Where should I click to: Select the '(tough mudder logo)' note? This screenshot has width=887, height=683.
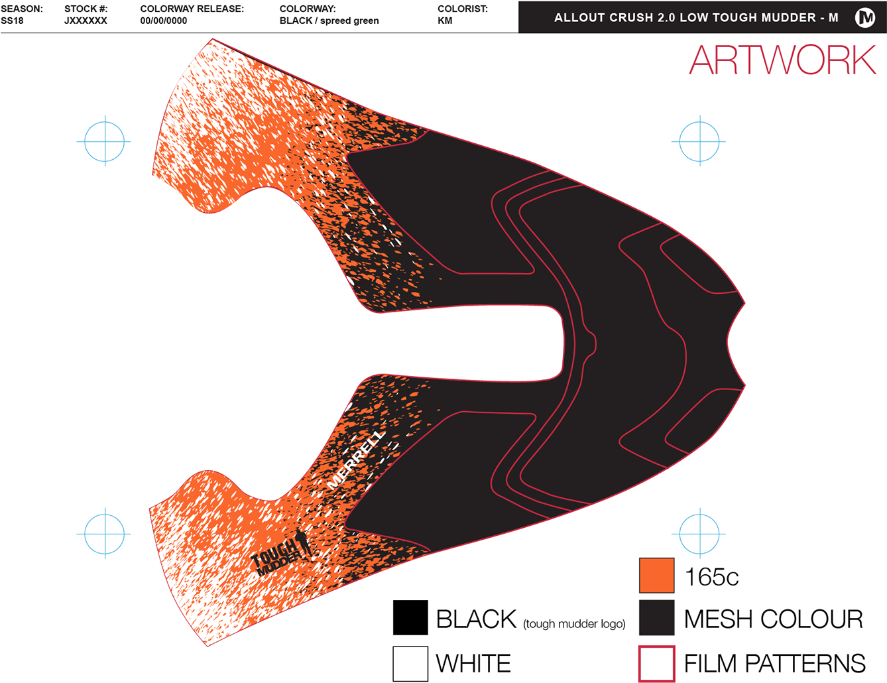pos(574,623)
